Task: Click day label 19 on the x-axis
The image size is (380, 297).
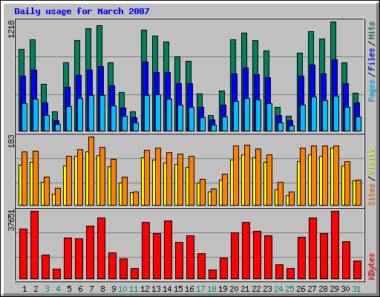Action: click(223, 289)
